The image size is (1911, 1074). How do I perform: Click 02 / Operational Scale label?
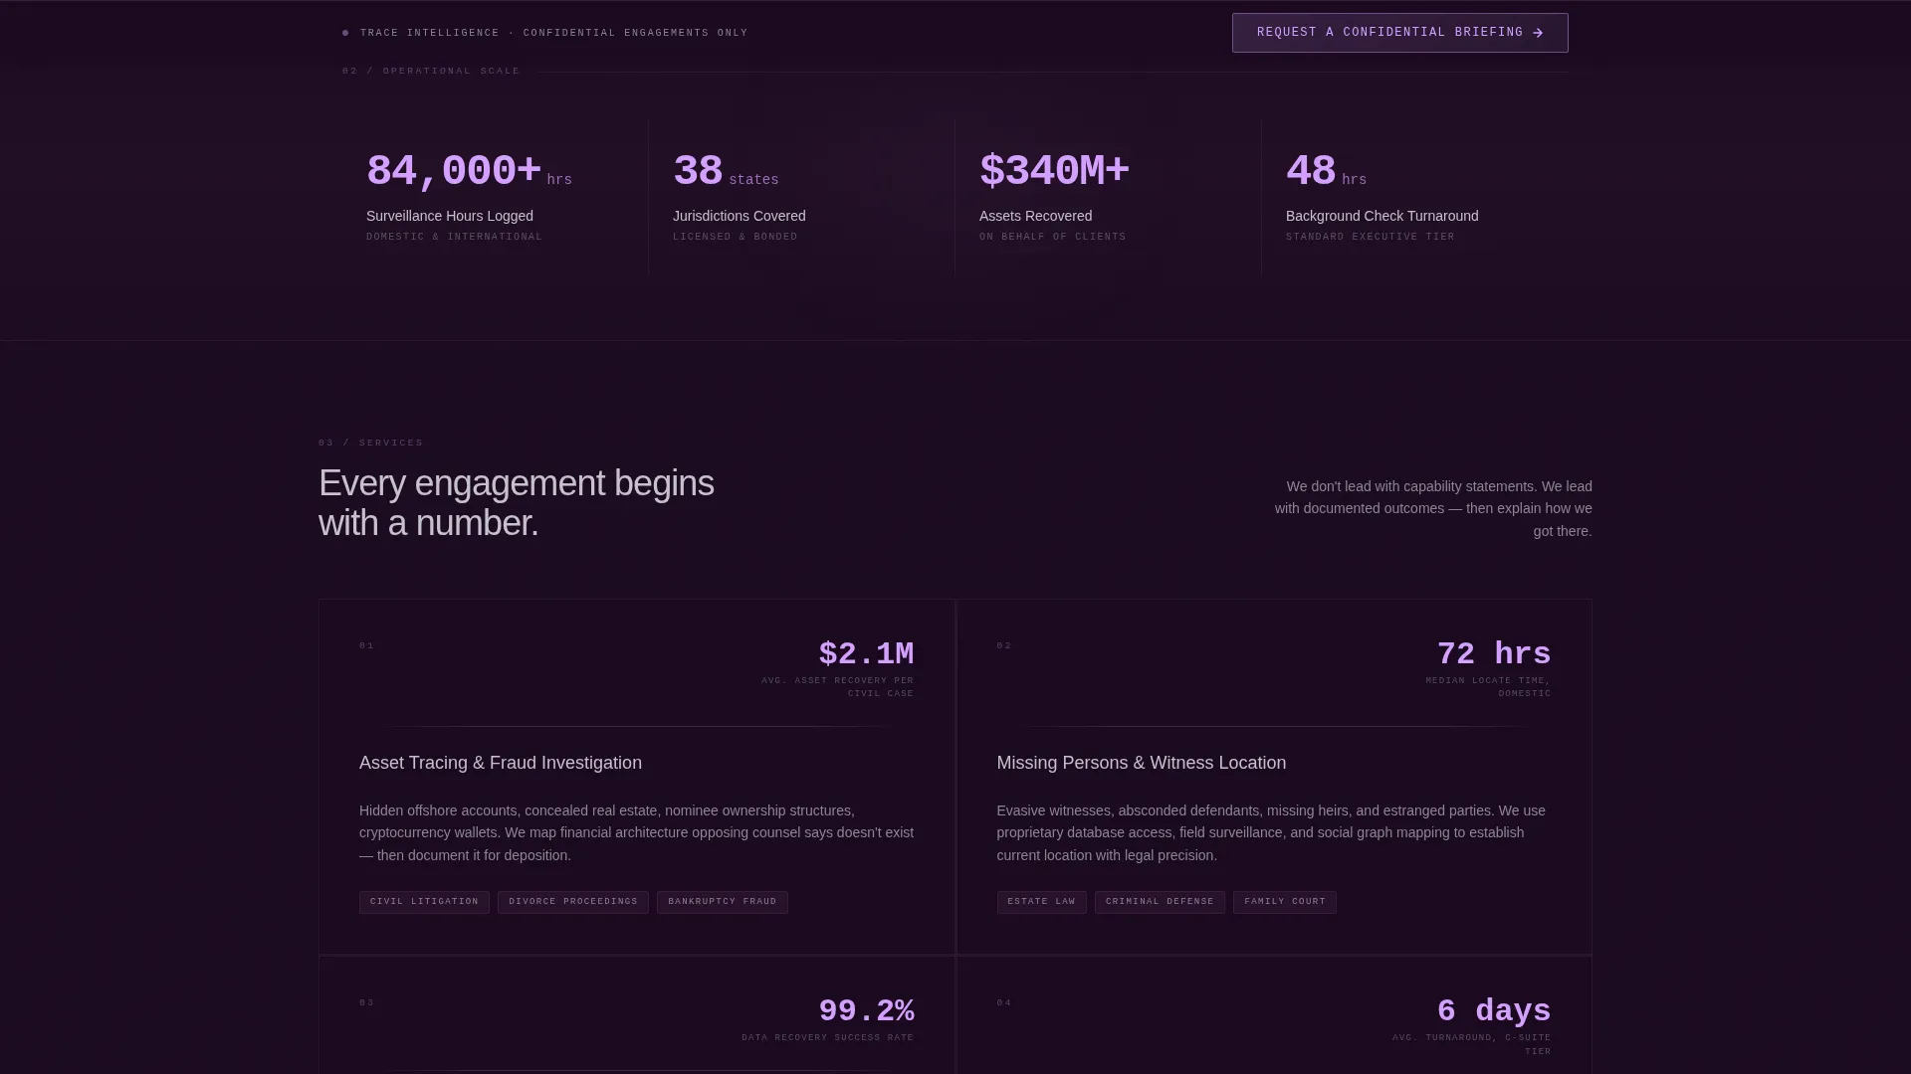[431, 71]
